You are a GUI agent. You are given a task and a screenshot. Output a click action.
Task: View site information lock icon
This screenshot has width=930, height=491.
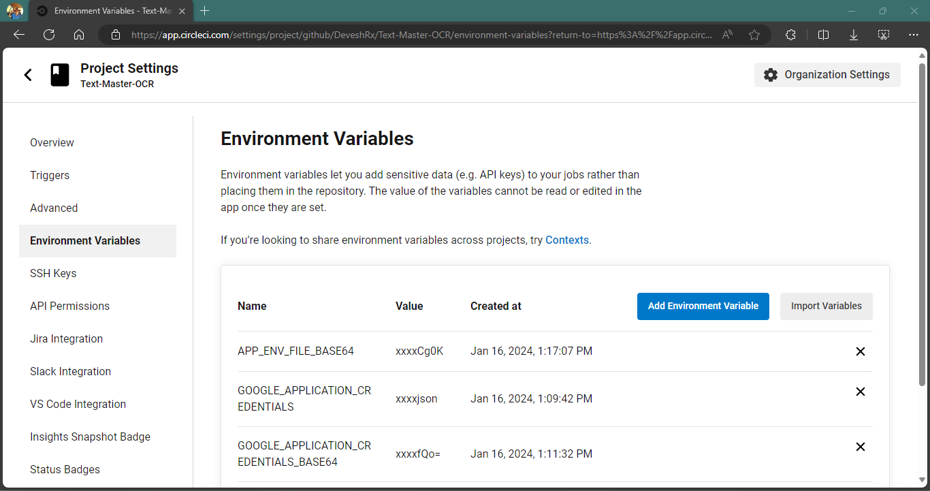[x=116, y=35]
